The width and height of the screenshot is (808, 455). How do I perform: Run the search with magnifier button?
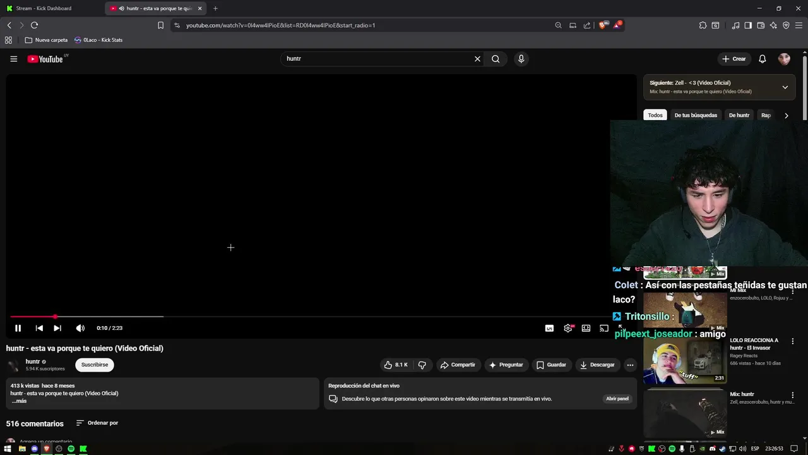click(496, 59)
